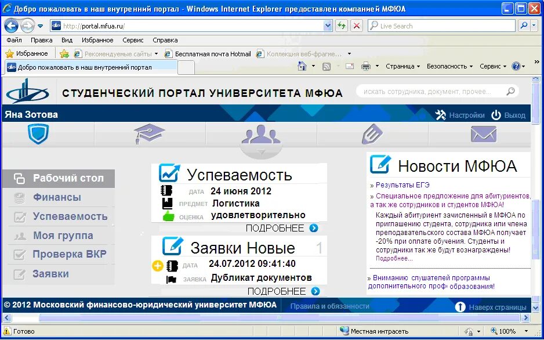The height and width of the screenshot is (340, 544).
Task: Click the address bar with portal.mfua.ru
Action: pyautogui.click(x=191, y=26)
